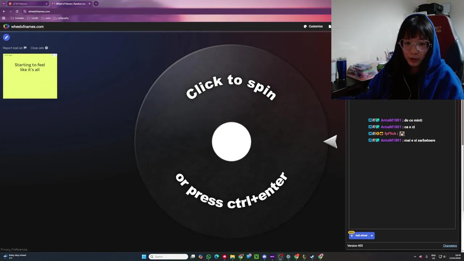Click the "Click to spin" text on the wheel

[231, 87]
